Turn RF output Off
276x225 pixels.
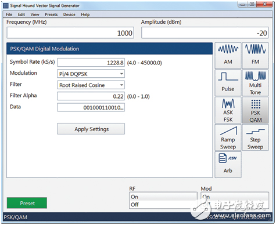click(x=163, y=205)
